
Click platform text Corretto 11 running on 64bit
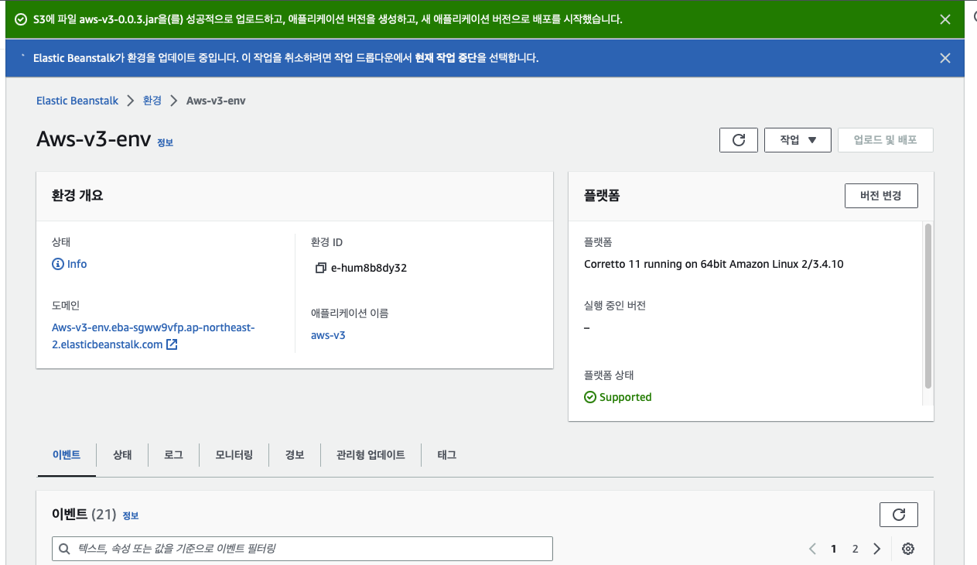713,264
